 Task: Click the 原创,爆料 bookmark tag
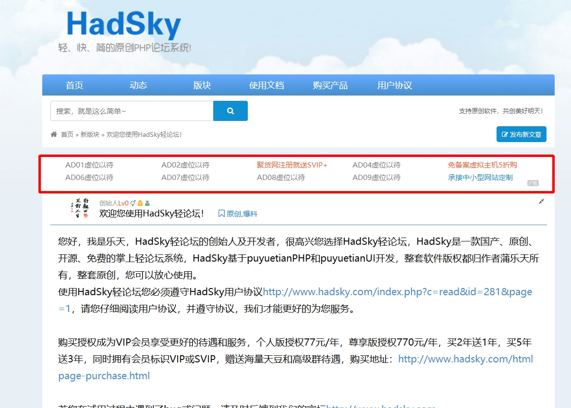pyautogui.click(x=238, y=214)
